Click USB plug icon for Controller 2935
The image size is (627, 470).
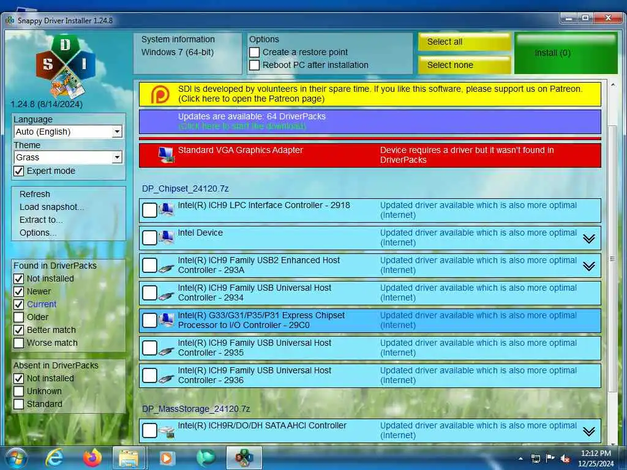(166, 351)
